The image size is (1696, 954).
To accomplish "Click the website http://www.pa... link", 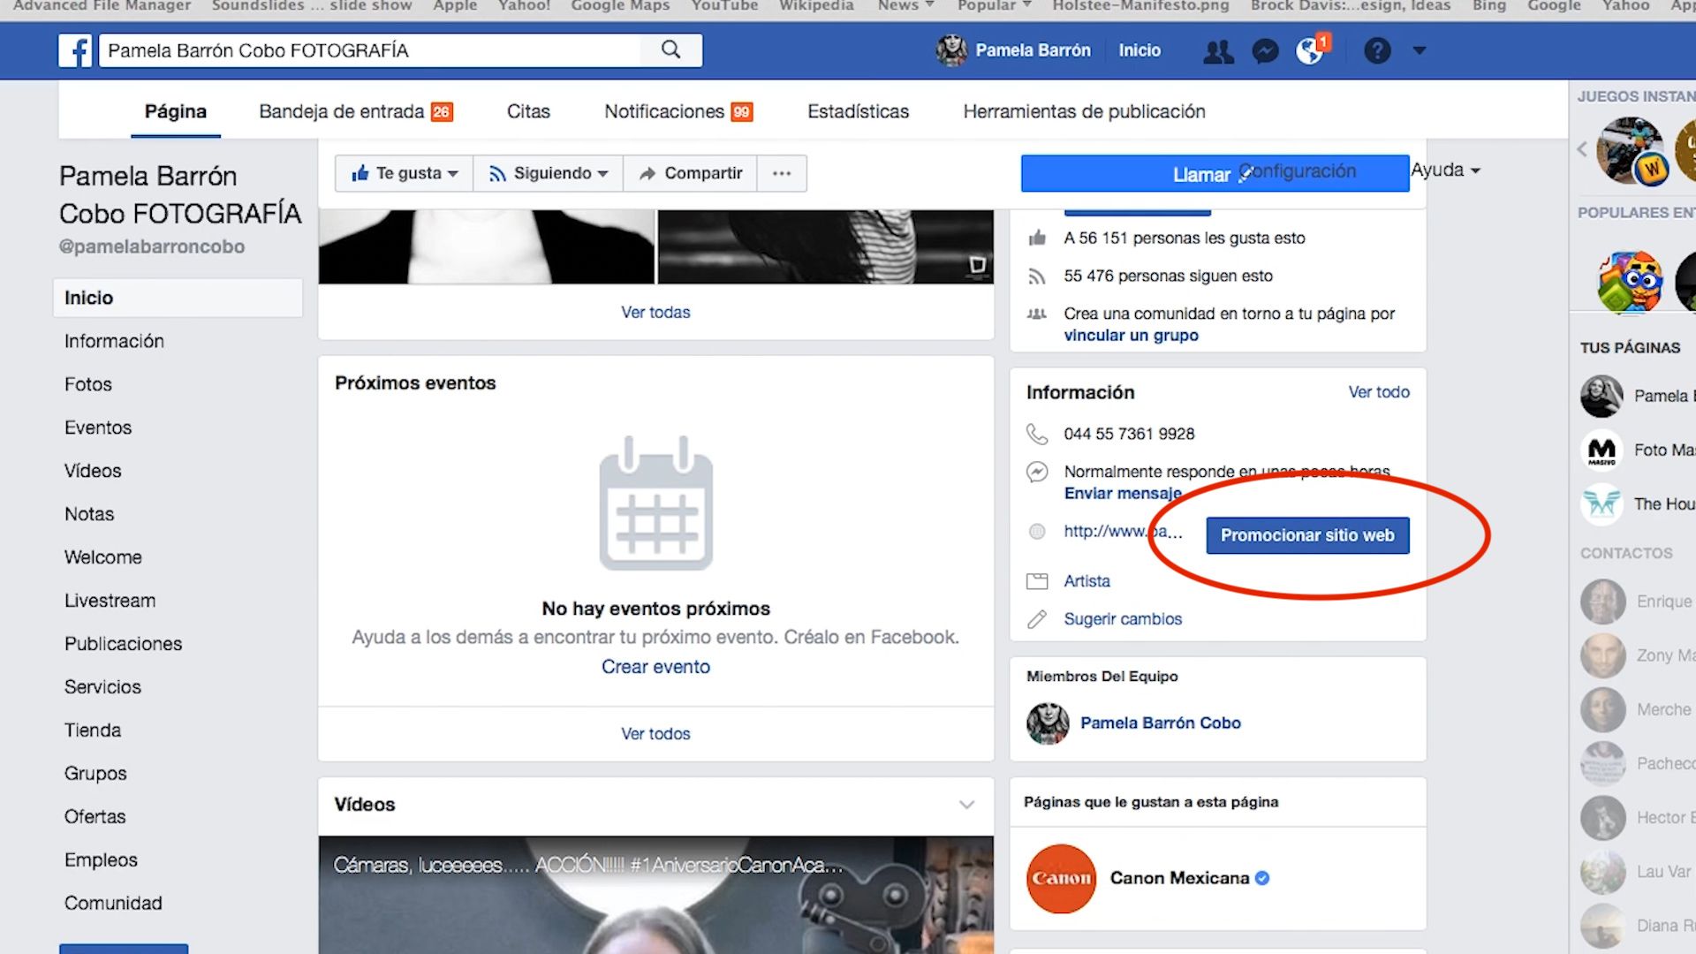I will click(x=1123, y=531).
